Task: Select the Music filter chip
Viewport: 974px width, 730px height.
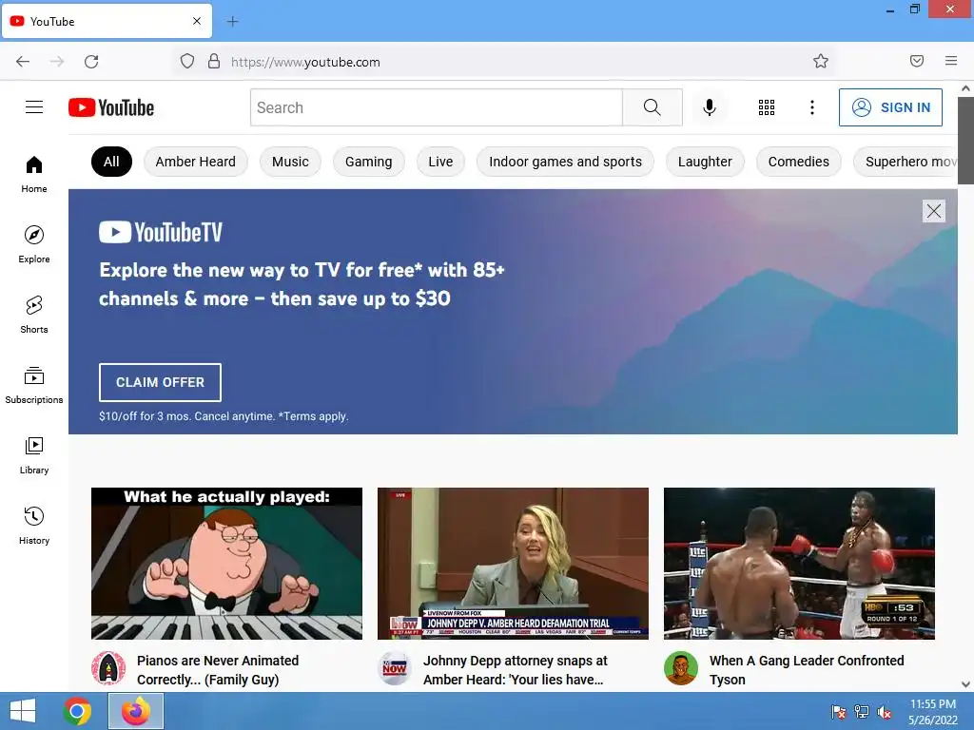Action: 290,162
